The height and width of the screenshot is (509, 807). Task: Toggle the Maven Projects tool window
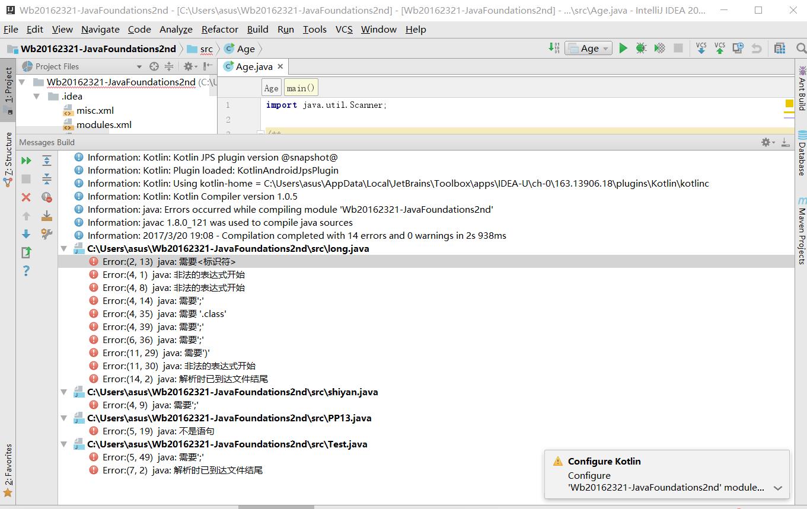801,231
